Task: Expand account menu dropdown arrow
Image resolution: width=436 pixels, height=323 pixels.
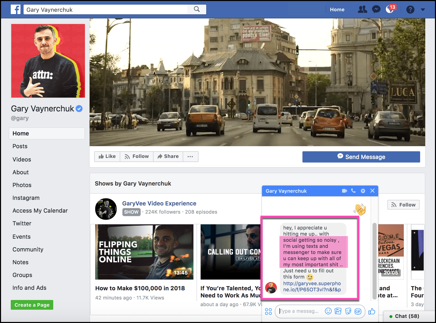Action: pos(423,10)
